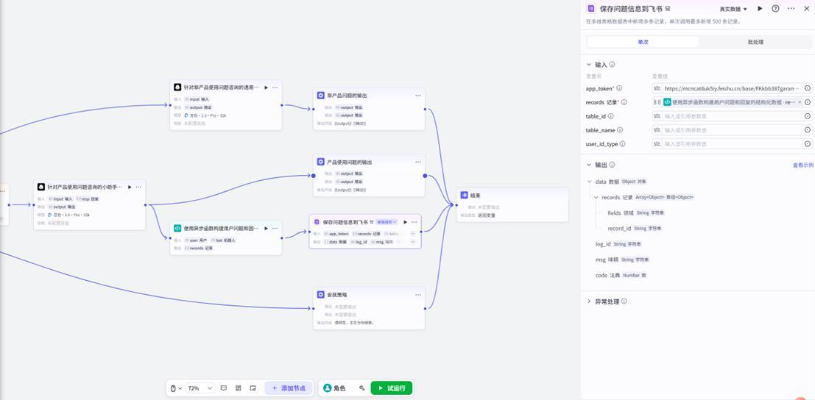Viewport: 815px width, 400px height.
Task: Click the comment icon in bottom toolbar
Action: click(x=224, y=388)
